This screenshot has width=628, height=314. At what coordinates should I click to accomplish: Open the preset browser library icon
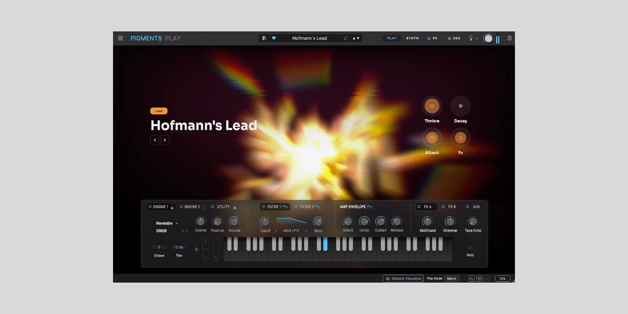point(264,38)
